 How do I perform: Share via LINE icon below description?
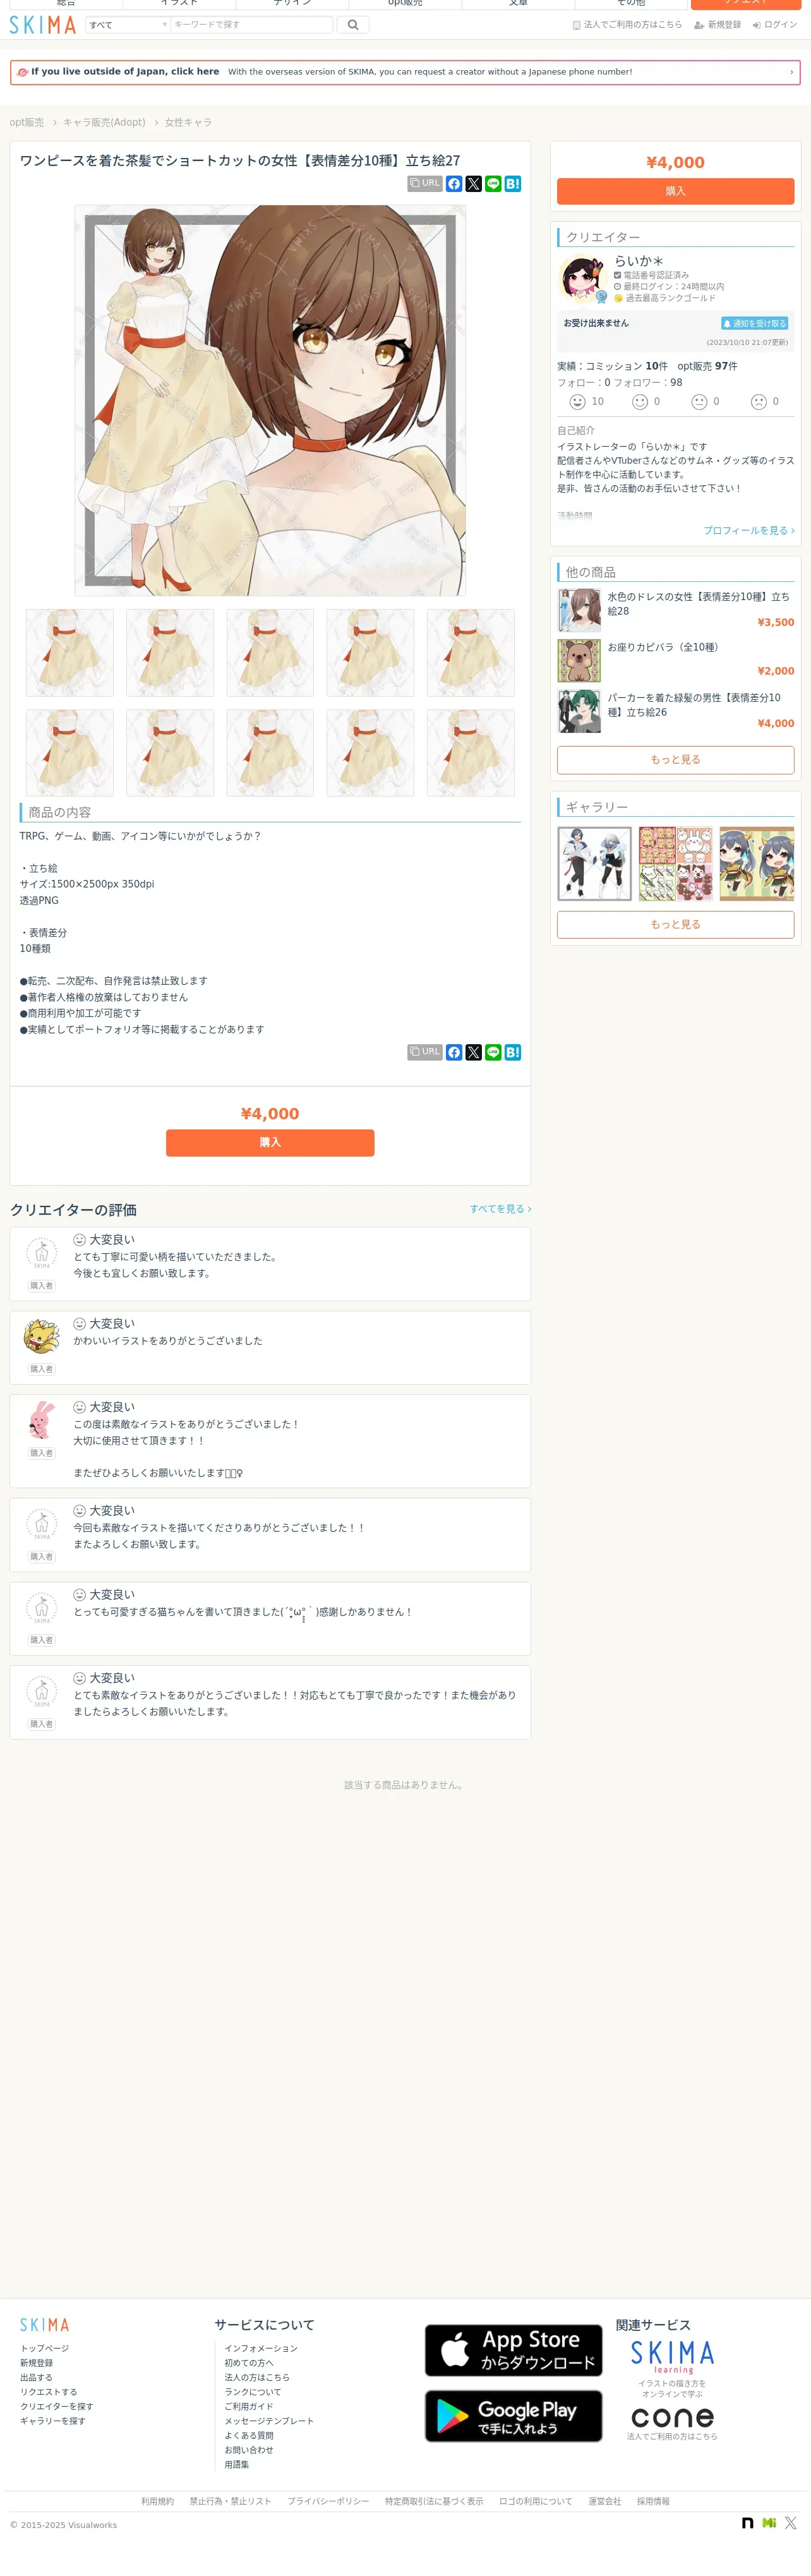pos(493,1052)
